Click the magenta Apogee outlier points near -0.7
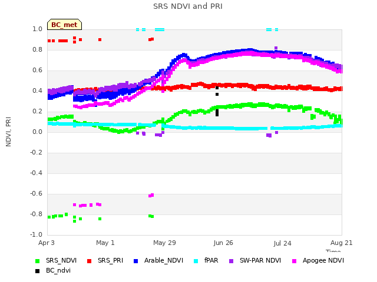Screen dimensions: 377x282 [87, 205]
